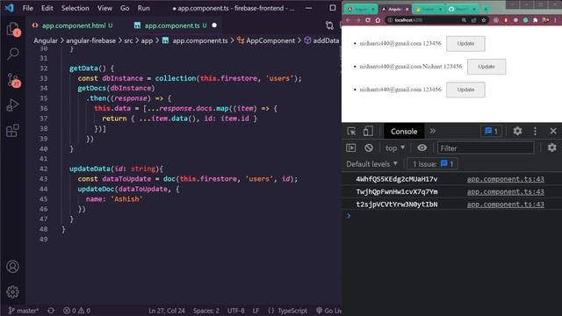
Task: Click the browser forward arrow
Action: coord(357,20)
